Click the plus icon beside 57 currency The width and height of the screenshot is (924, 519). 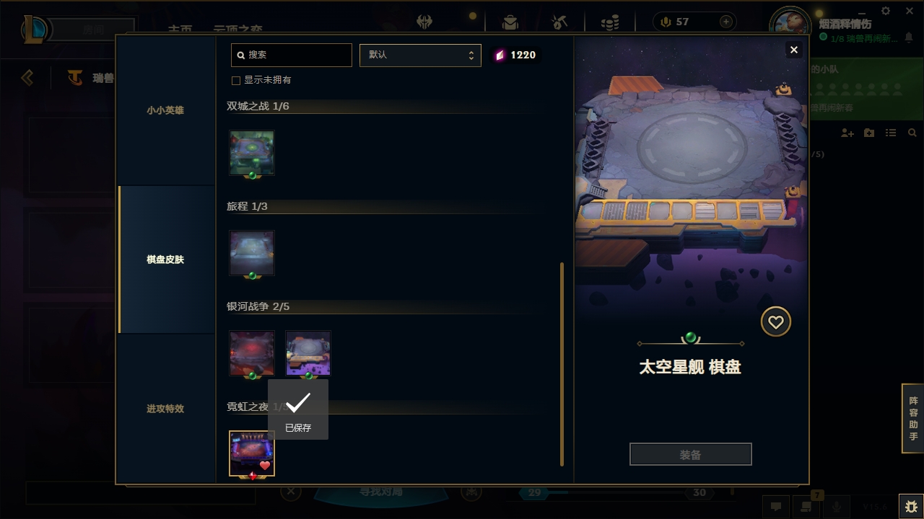(x=726, y=22)
